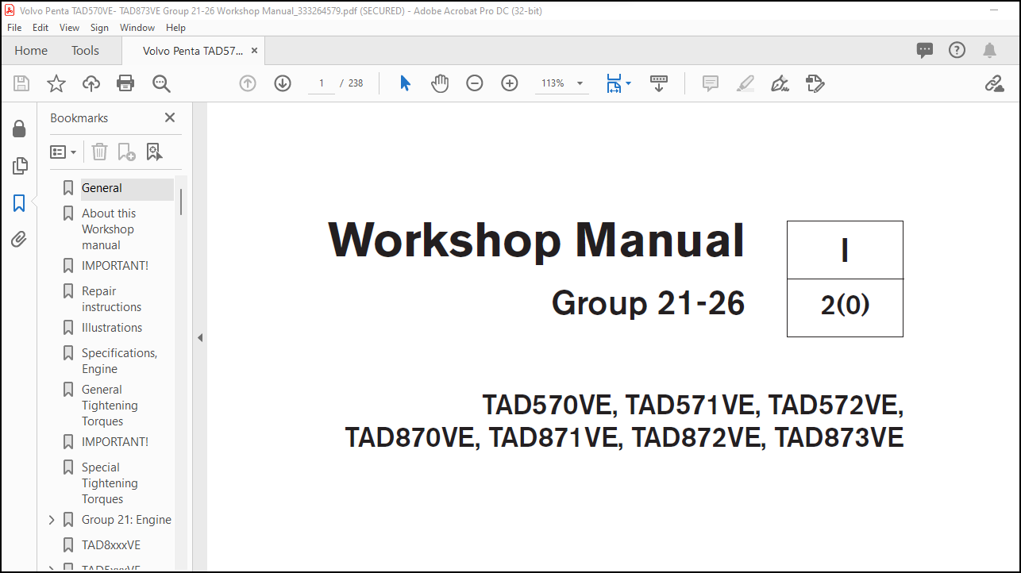
Task: Open the notifications bell icon
Action: (x=989, y=50)
